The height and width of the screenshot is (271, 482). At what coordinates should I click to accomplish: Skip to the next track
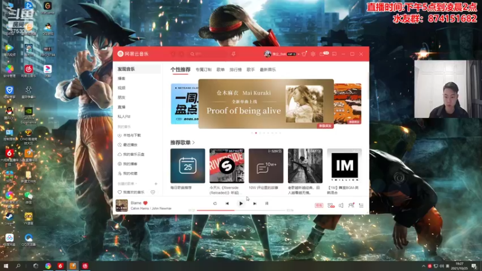point(255,204)
